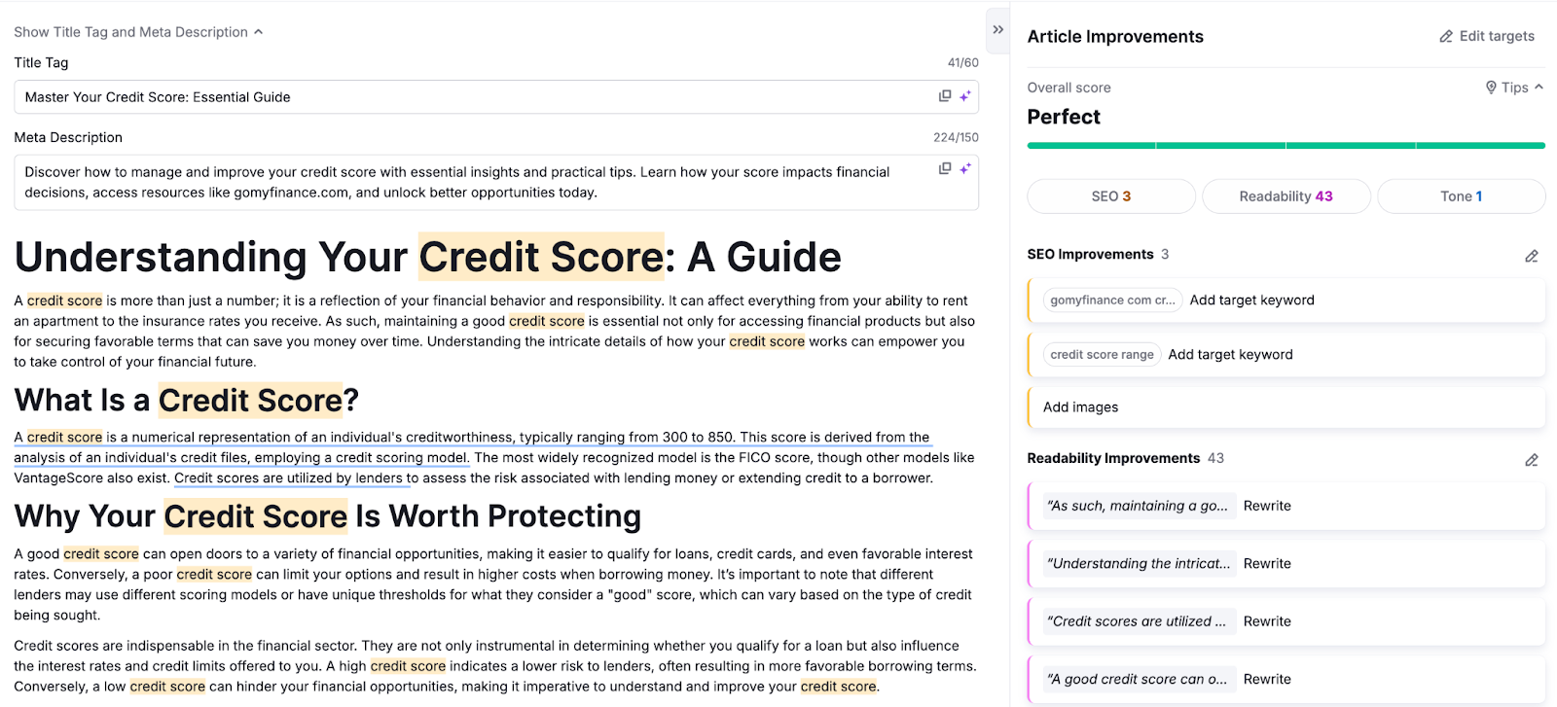Rewrite the "As such, maintaining" sentence
This screenshot has width=1557, height=707.
tap(1267, 507)
